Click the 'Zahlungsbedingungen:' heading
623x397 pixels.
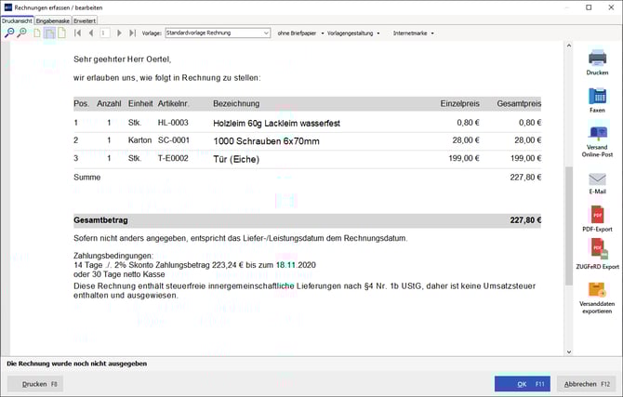point(113,256)
